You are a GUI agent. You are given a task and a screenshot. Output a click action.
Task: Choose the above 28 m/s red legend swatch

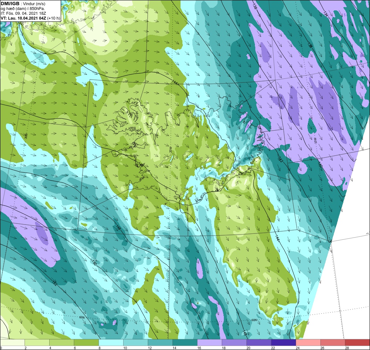357,343
